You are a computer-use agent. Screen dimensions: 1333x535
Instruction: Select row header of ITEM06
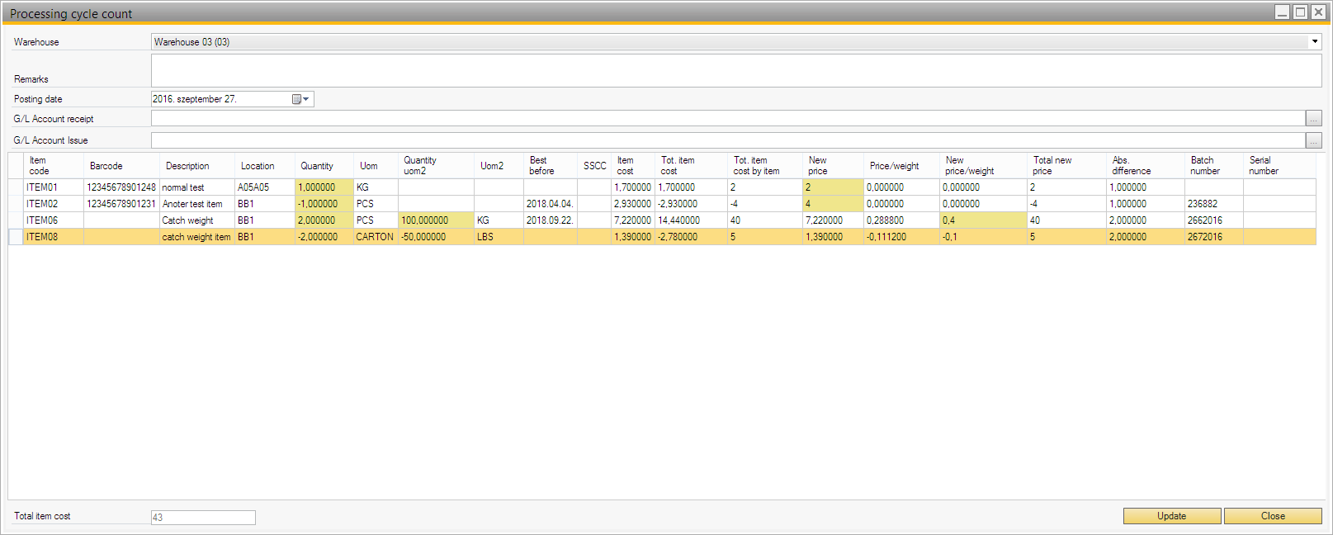tap(16, 220)
